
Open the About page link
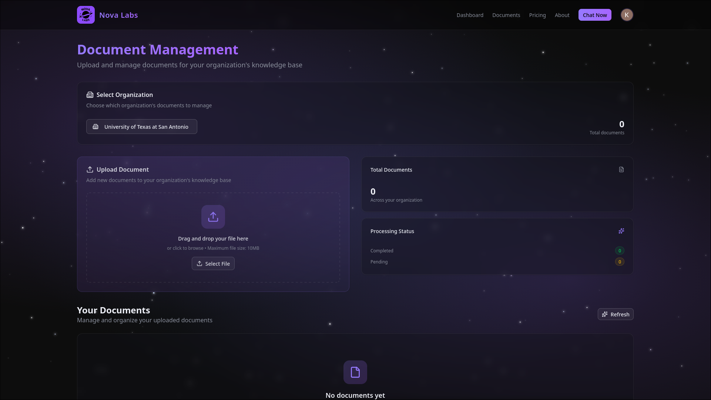[x=562, y=15]
